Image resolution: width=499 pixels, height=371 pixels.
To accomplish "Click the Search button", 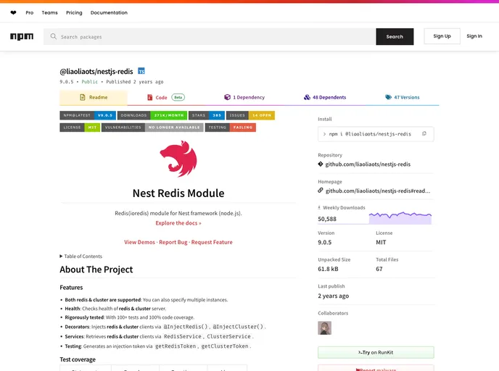I will [395, 36].
